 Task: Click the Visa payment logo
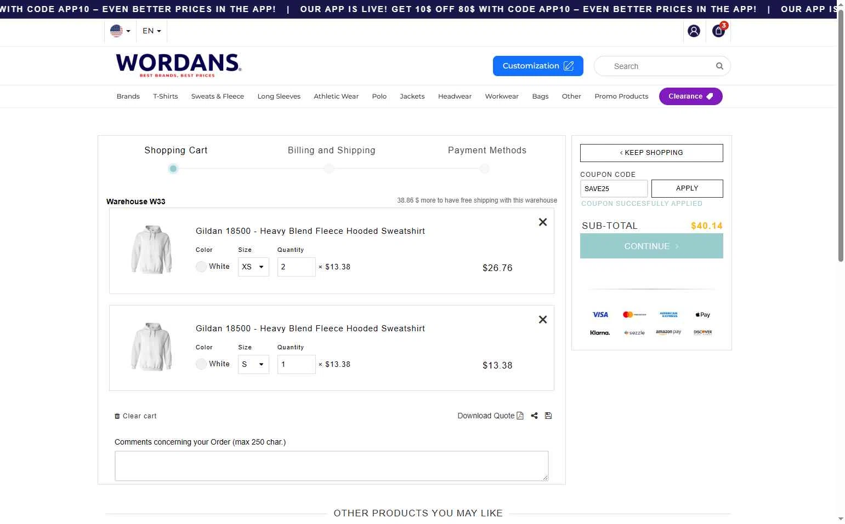click(x=600, y=314)
